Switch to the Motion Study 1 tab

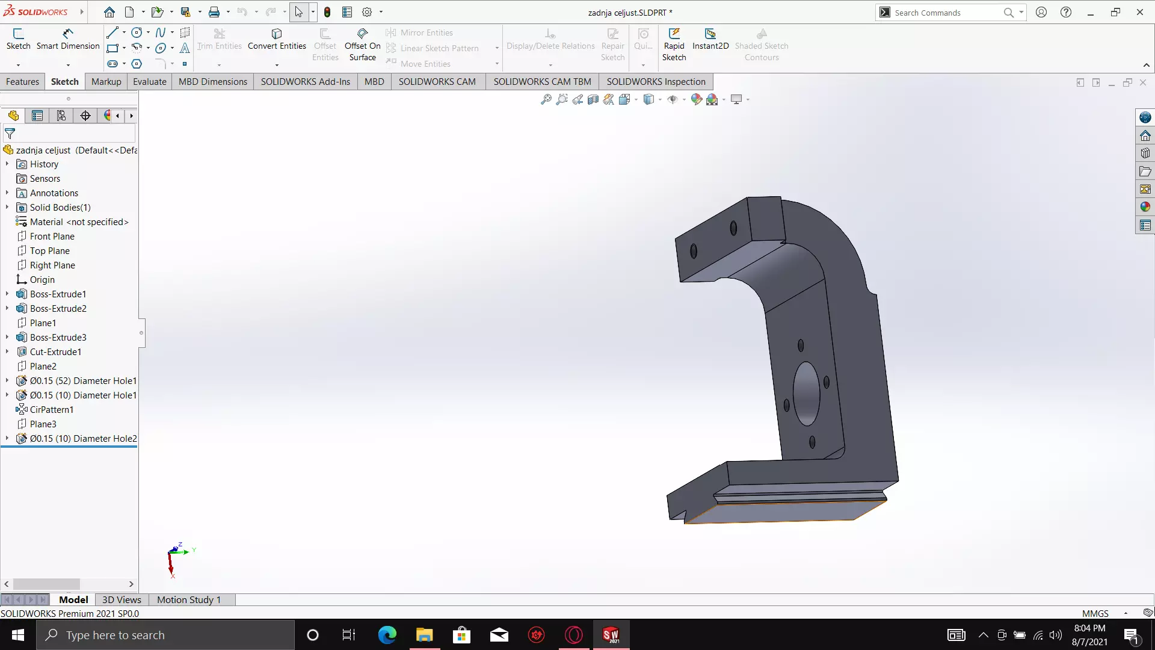189,599
